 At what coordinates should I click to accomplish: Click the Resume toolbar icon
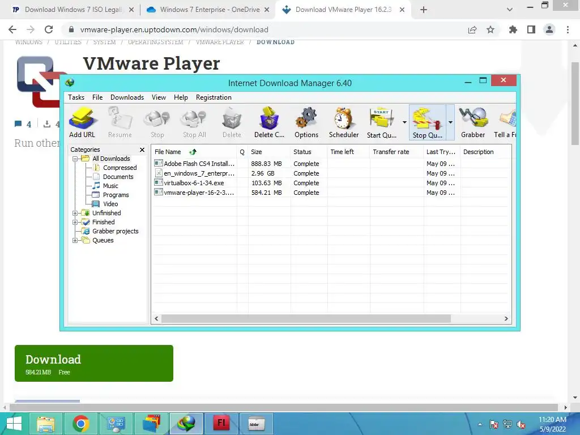pyautogui.click(x=120, y=122)
